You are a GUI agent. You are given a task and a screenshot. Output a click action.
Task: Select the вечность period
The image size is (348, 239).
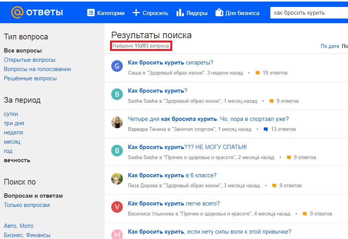[x=17, y=160]
